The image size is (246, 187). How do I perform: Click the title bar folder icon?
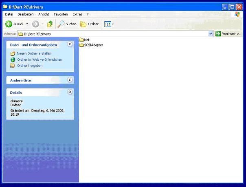5,7
